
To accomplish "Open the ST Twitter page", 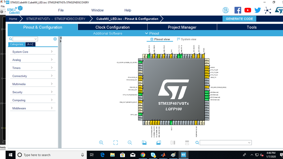I will [258, 10].
